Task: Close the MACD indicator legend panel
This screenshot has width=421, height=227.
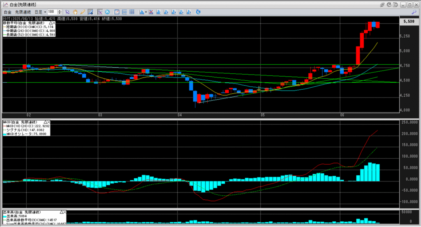Action: [49, 122]
